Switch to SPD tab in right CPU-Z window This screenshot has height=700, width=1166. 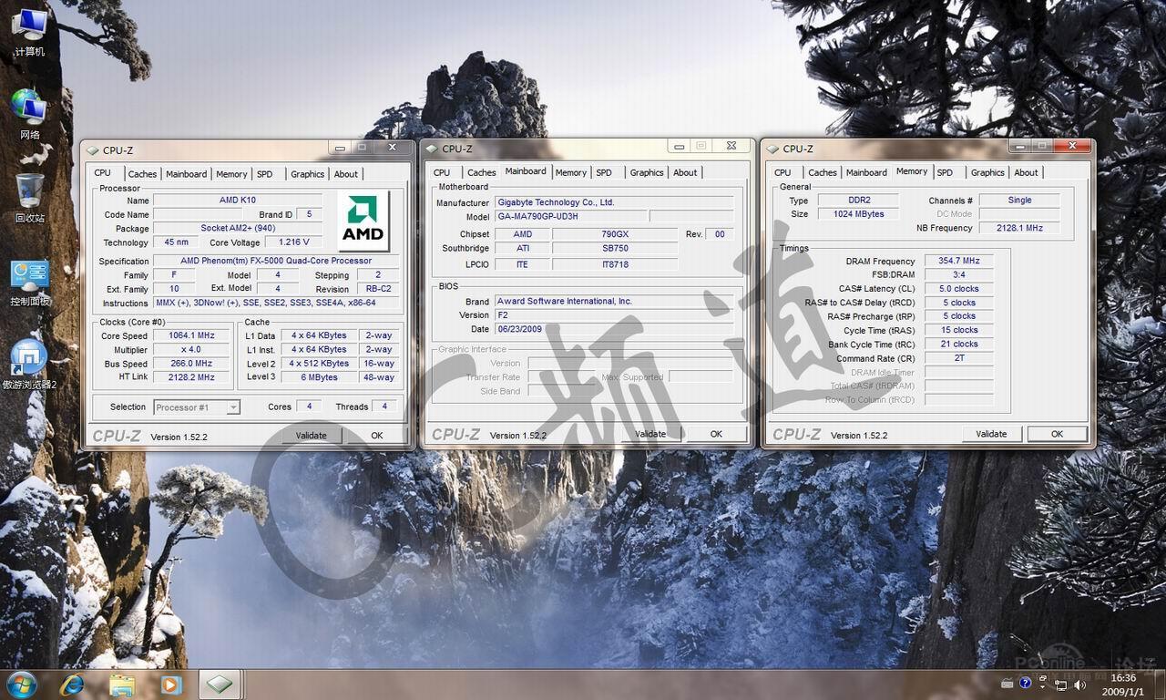pyautogui.click(x=945, y=172)
